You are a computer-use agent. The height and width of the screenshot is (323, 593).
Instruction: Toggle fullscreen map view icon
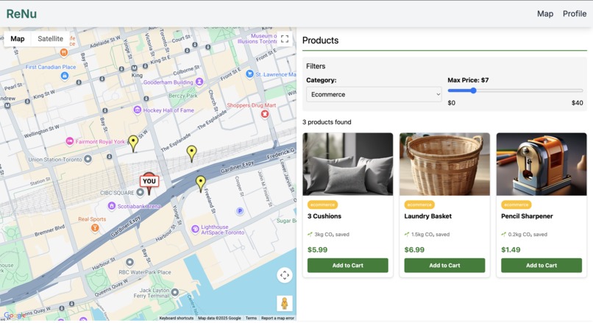pos(285,38)
